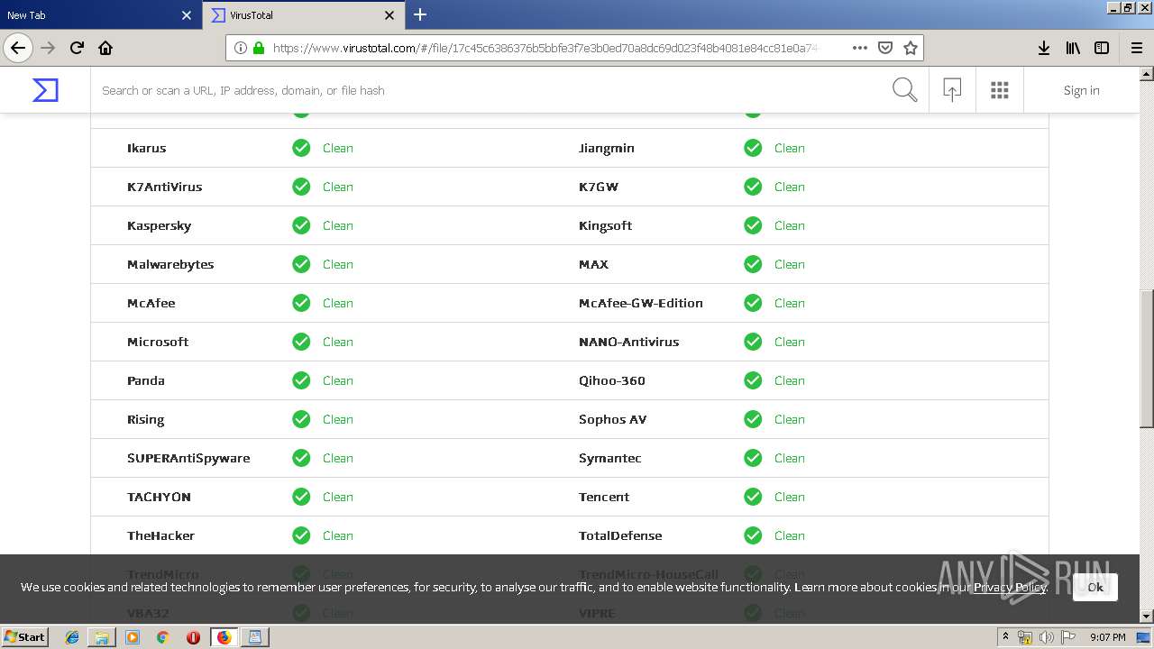The image size is (1154, 649).
Task: Bookmark this page with the star icon
Action: 911,48
